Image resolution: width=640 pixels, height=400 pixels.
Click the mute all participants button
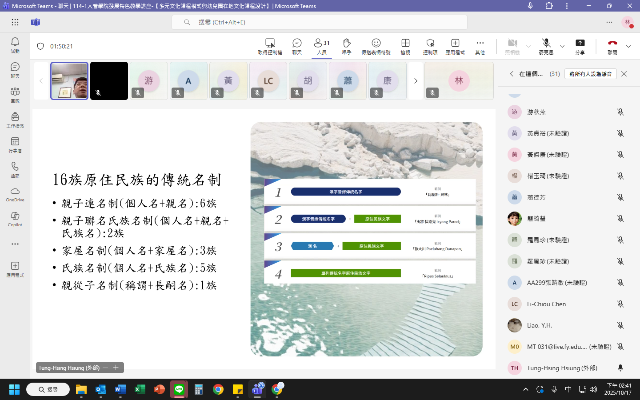[x=590, y=74]
